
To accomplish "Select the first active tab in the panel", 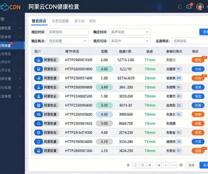I will 39,21.
